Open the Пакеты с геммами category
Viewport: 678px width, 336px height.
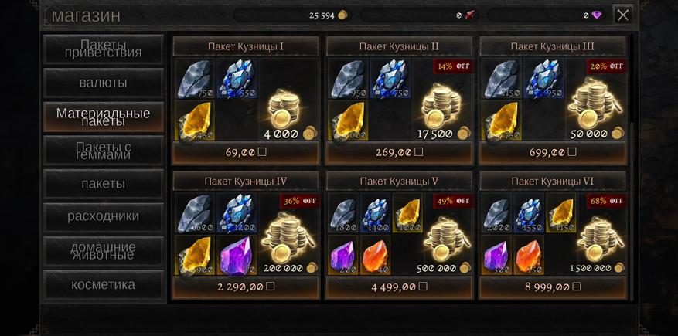104,151
